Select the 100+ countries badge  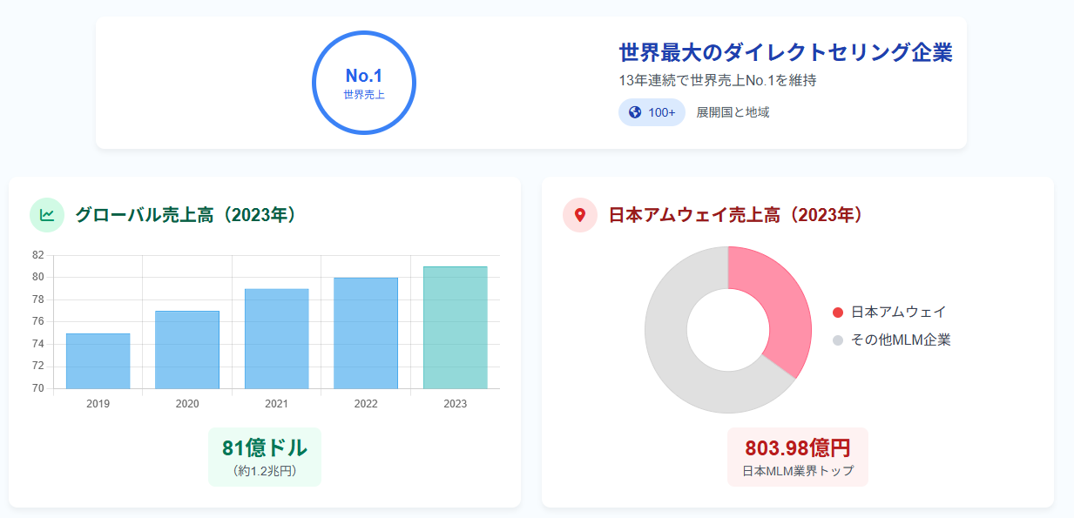pyautogui.click(x=652, y=112)
